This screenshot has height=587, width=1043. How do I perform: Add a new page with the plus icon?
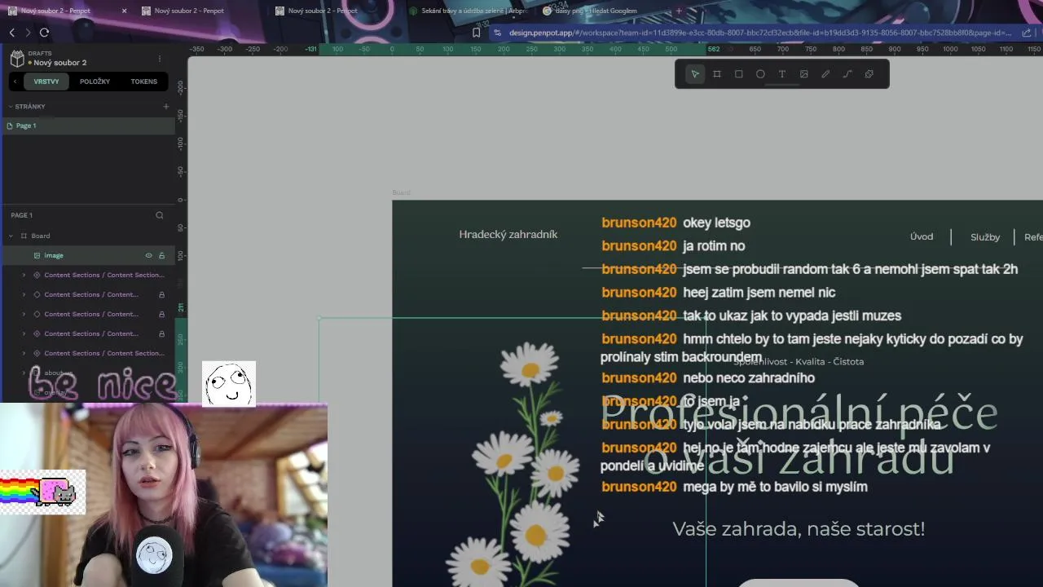[x=165, y=106]
